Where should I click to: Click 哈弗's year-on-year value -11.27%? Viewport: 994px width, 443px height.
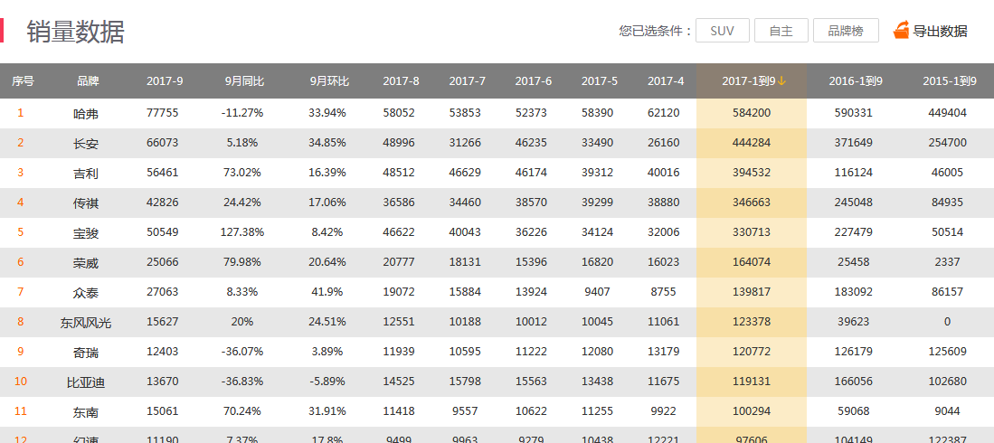point(242,113)
